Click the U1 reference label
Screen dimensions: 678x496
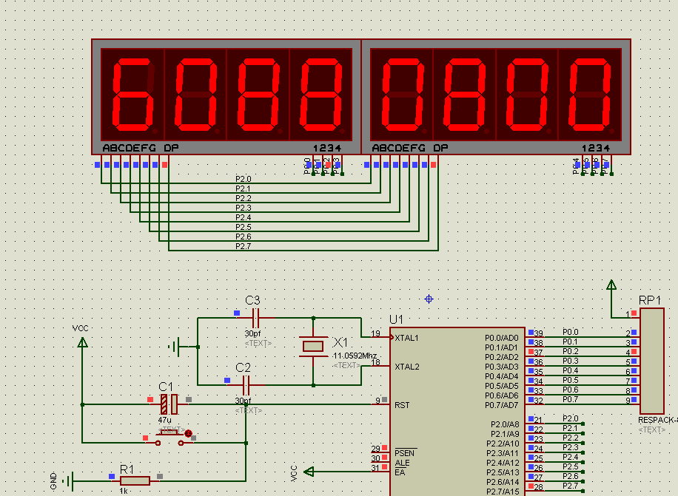396,319
